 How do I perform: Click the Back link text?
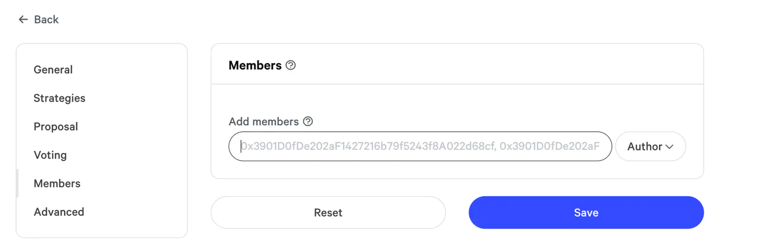[x=46, y=20]
